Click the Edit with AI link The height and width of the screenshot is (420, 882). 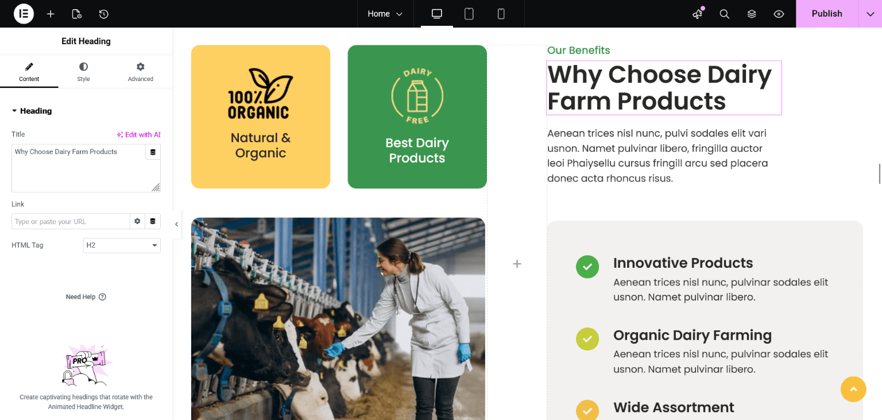(x=138, y=134)
